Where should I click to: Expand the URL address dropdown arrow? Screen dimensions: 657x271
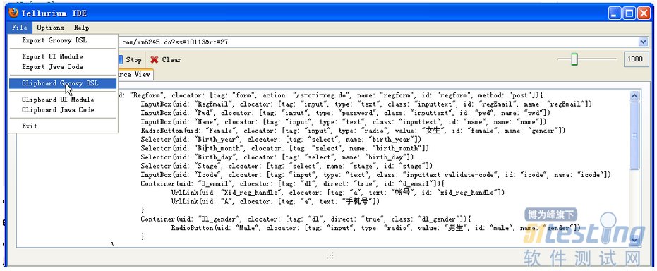coord(643,42)
